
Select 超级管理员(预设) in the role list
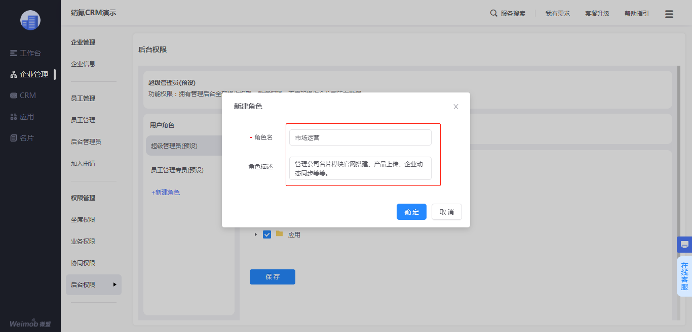click(184, 146)
